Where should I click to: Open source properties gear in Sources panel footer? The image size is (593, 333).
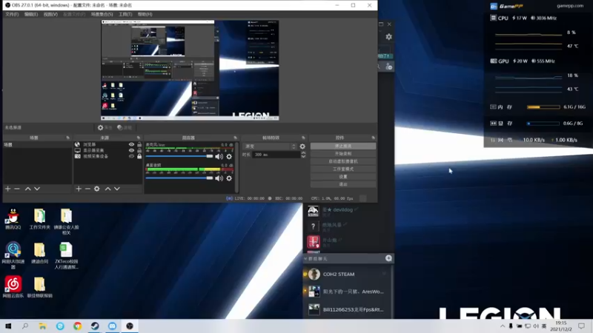(97, 189)
